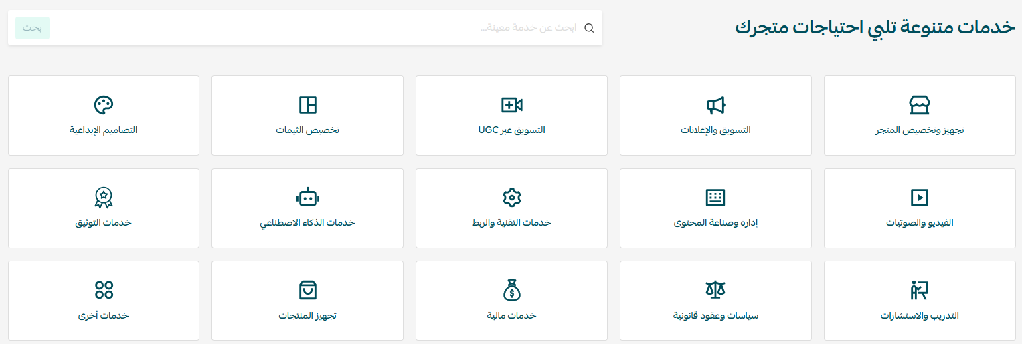Click the presenter icon for التدريب والاستشارات
The image size is (1022, 344).
[920, 290]
